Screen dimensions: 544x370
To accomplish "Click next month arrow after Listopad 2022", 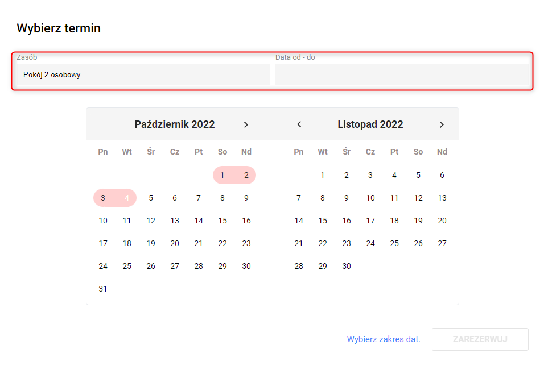I will [x=442, y=124].
